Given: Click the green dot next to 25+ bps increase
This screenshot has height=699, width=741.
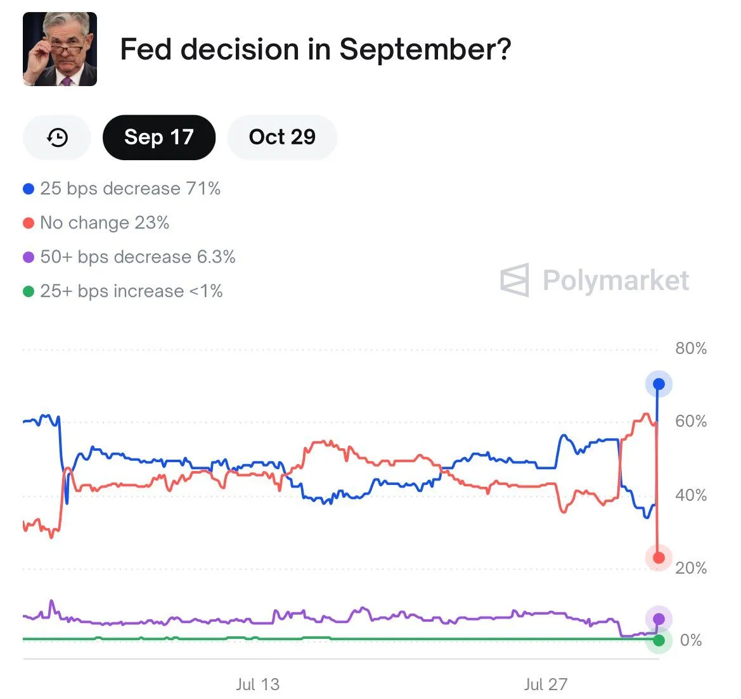Looking at the screenshot, I should click(x=27, y=291).
